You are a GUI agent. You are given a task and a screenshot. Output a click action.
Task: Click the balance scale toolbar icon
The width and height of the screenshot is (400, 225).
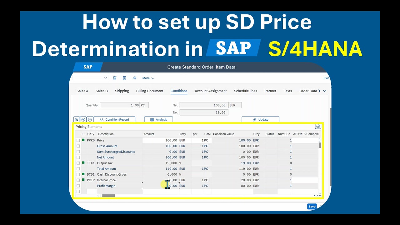(x=134, y=78)
